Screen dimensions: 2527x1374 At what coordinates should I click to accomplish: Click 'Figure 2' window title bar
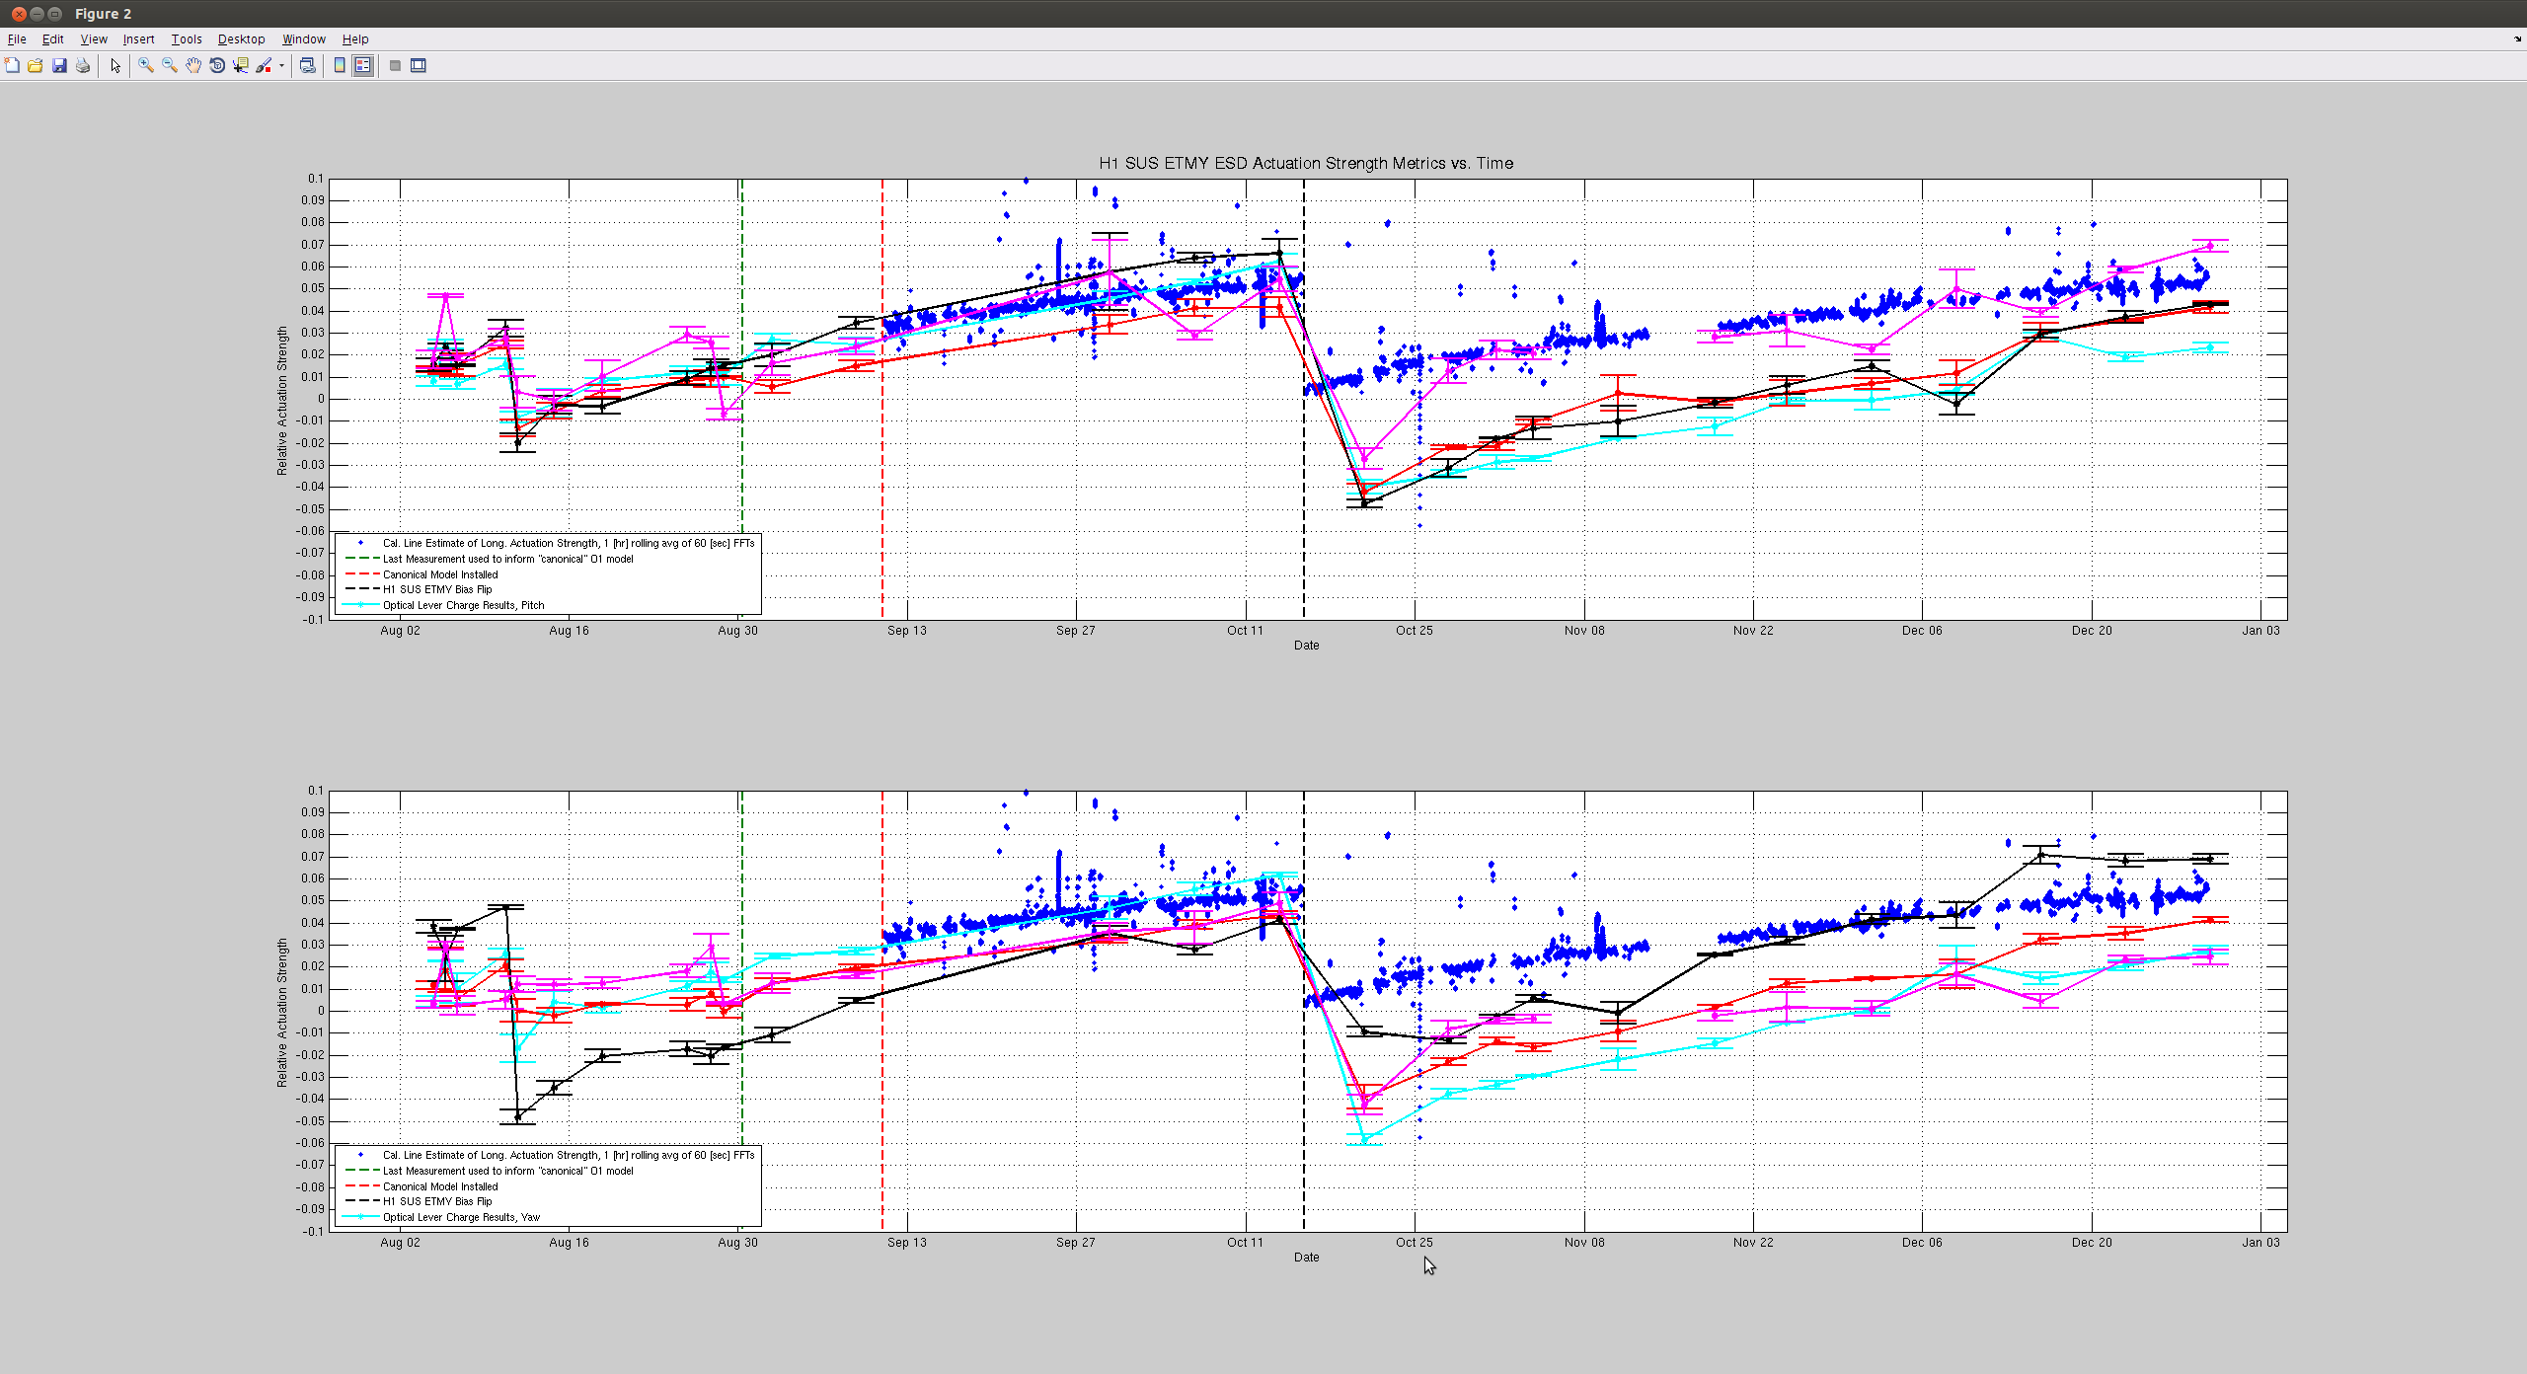pos(1263,14)
